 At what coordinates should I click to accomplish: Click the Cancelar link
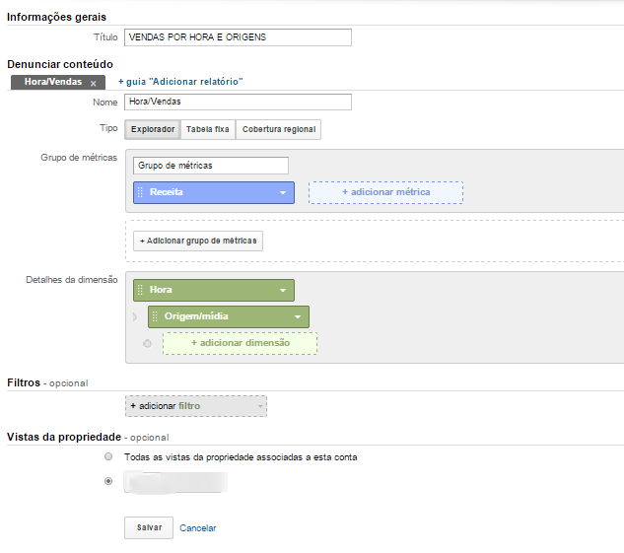point(197,528)
